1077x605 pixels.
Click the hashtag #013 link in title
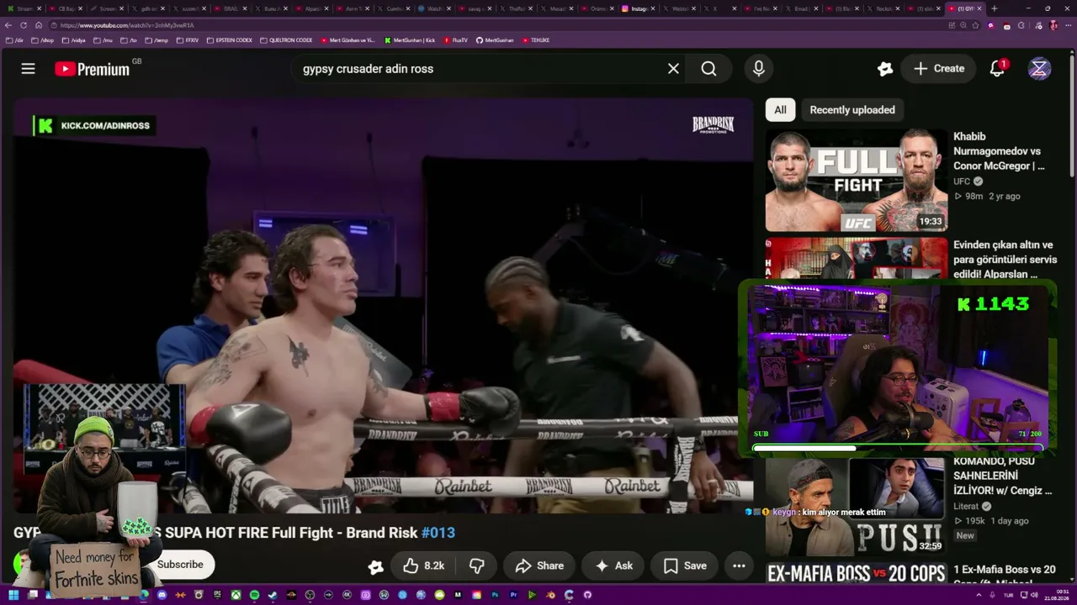pyautogui.click(x=438, y=533)
